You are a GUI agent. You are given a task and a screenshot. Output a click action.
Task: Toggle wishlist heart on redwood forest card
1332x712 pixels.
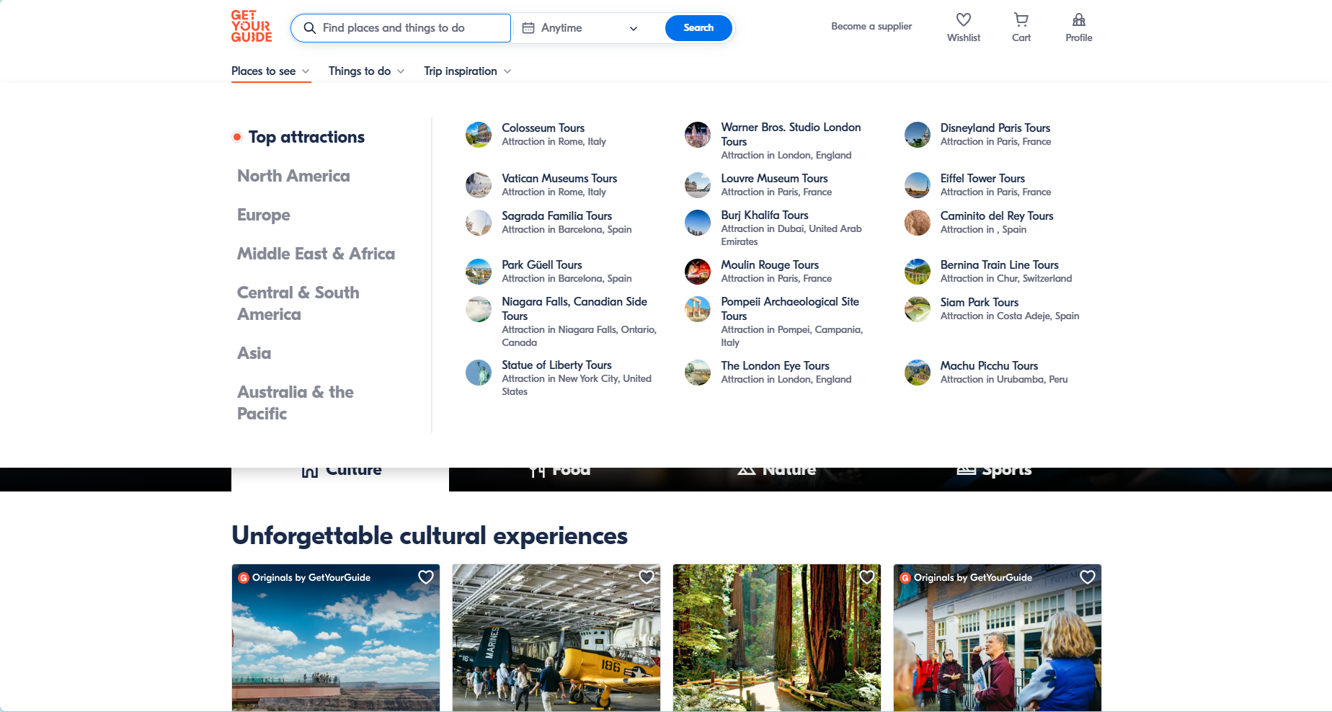pyautogui.click(x=867, y=577)
